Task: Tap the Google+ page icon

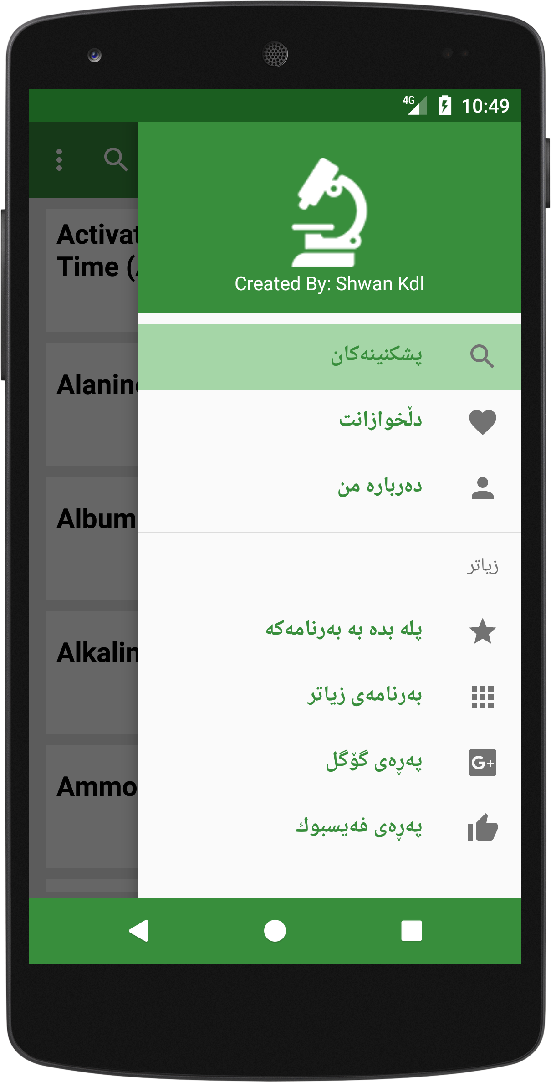Action: click(x=482, y=763)
